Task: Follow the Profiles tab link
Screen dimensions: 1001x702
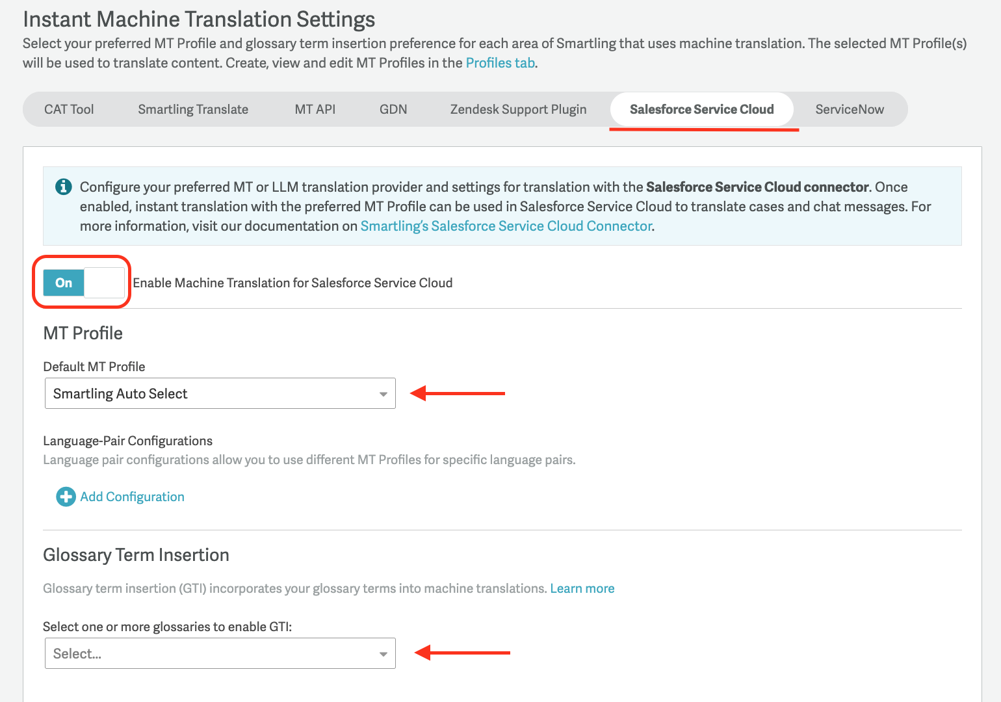Action: [x=500, y=63]
